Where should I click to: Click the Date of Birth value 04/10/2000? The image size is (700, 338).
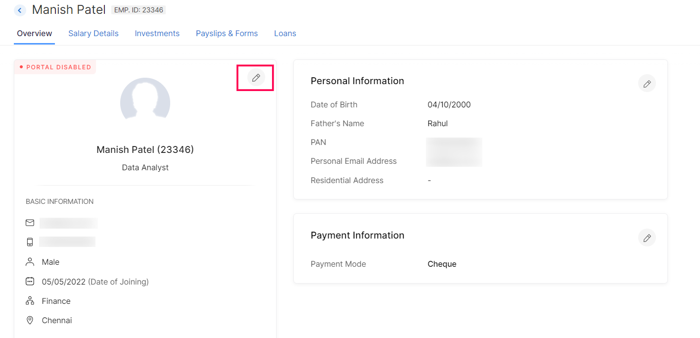(x=449, y=105)
